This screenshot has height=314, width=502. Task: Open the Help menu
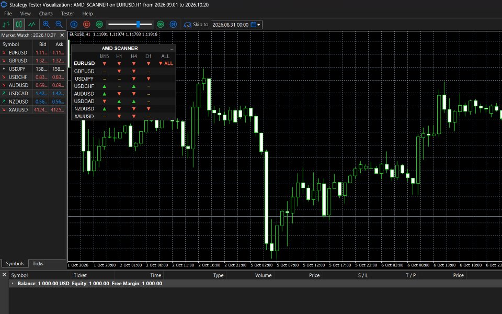tap(87, 14)
